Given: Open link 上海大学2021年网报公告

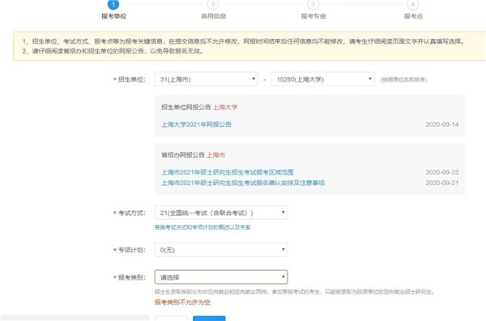Looking at the screenshot, I should coord(196,125).
